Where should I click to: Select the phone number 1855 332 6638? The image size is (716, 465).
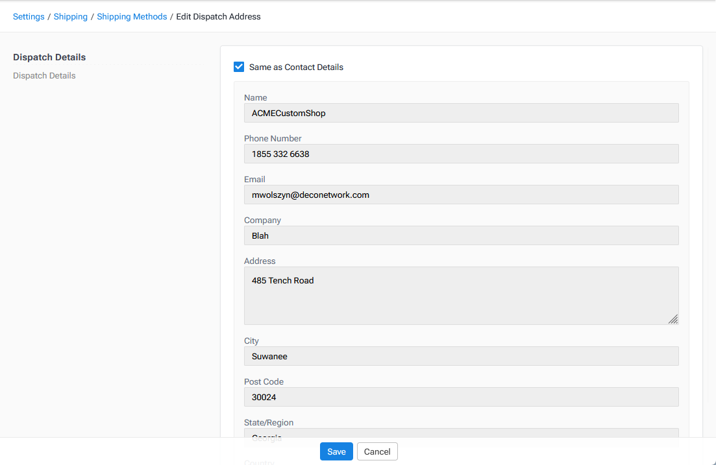click(280, 154)
